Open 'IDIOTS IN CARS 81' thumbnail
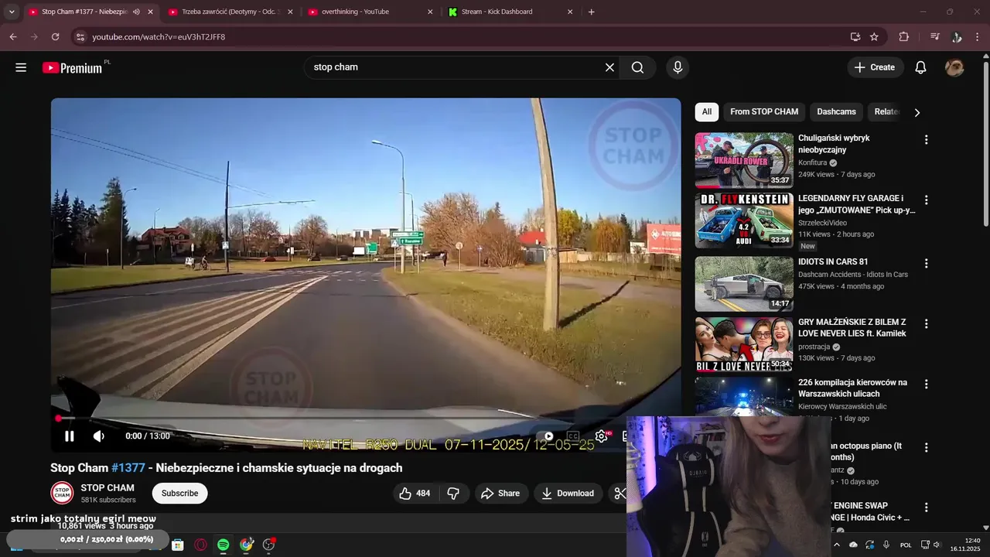 click(x=744, y=284)
